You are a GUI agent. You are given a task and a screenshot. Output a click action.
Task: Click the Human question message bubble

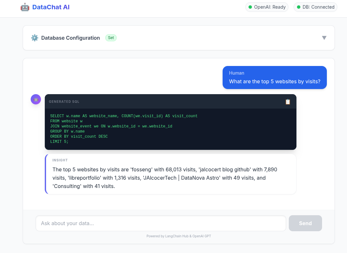click(x=274, y=78)
